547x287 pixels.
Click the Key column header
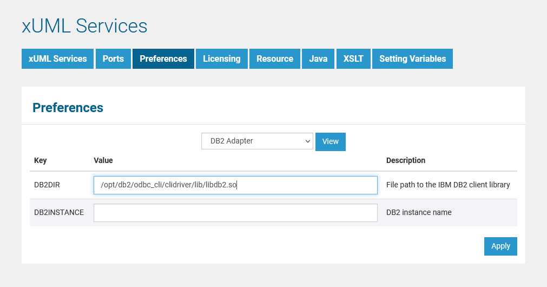41,160
